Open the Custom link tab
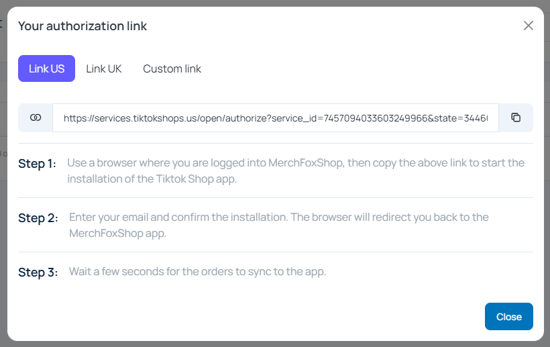The height and width of the screenshot is (347, 550). point(172,68)
